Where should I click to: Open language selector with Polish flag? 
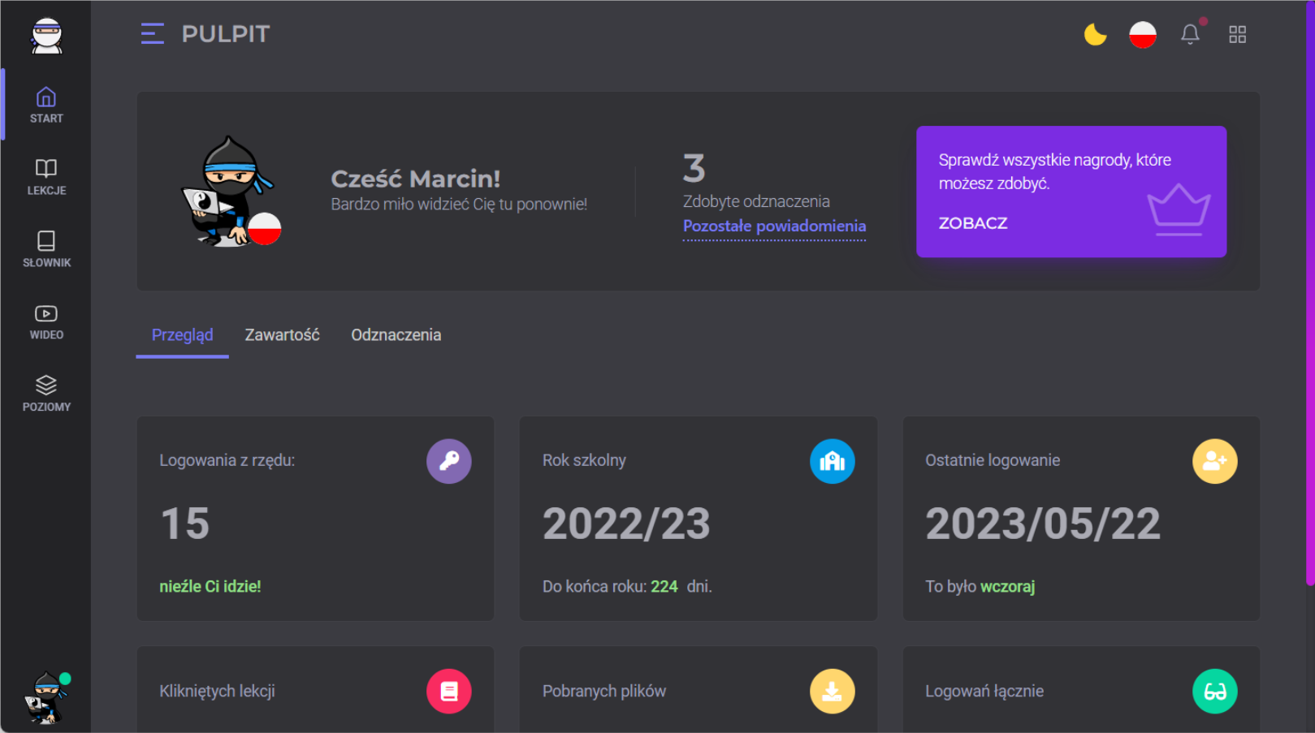click(x=1142, y=34)
